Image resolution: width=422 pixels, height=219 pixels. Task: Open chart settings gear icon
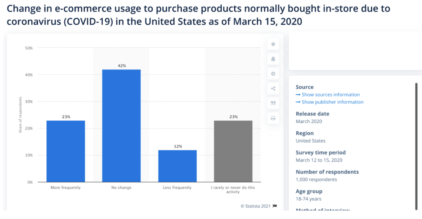click(x=273, y=74)
